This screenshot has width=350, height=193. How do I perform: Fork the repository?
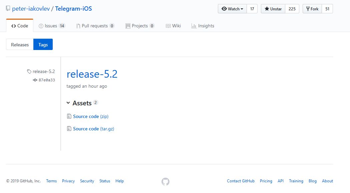312,9
